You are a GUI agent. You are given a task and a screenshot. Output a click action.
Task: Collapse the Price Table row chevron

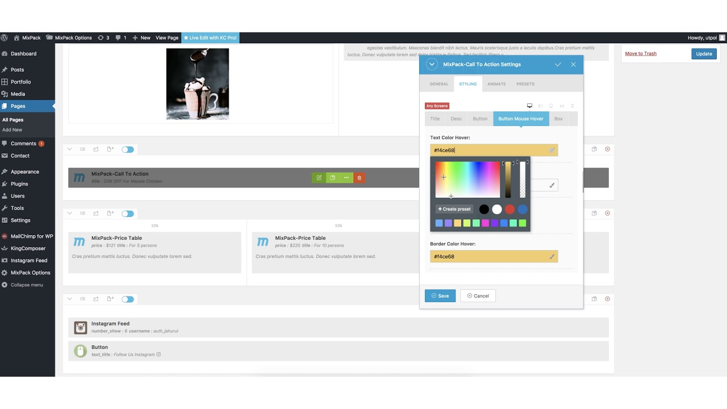[69, 214]
